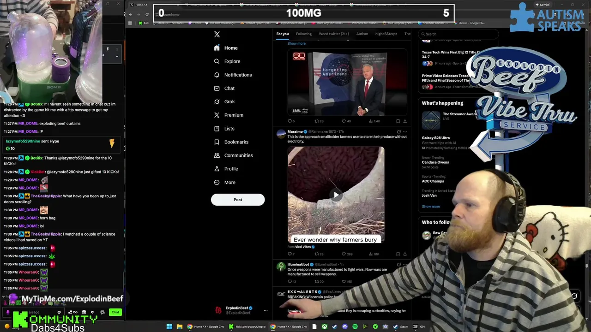Open more options on illuminatibot post

[405, 265]
